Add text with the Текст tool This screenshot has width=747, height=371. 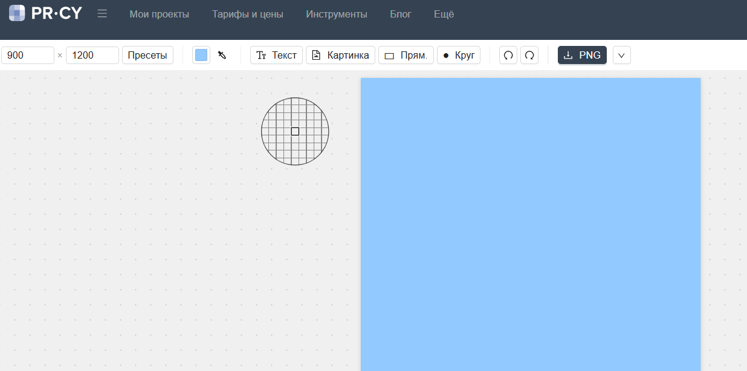coord(276,55)
